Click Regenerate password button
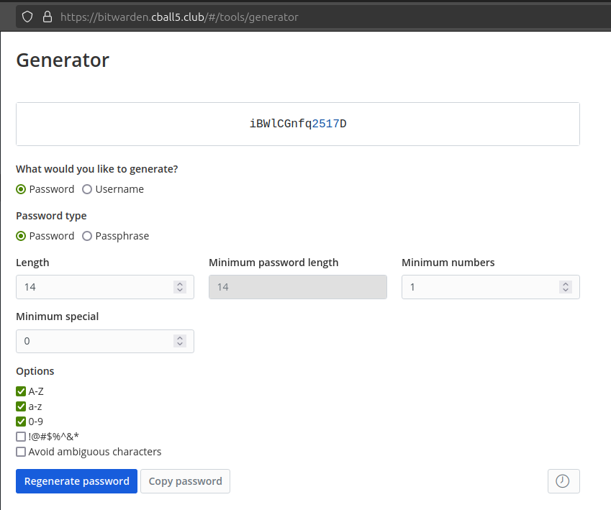Viewport: 611px width, 510px height. tap(76, 481)
